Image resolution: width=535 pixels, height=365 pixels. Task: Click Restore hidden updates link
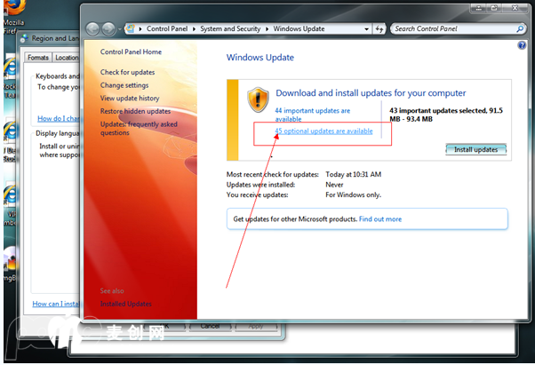(135, 111)
